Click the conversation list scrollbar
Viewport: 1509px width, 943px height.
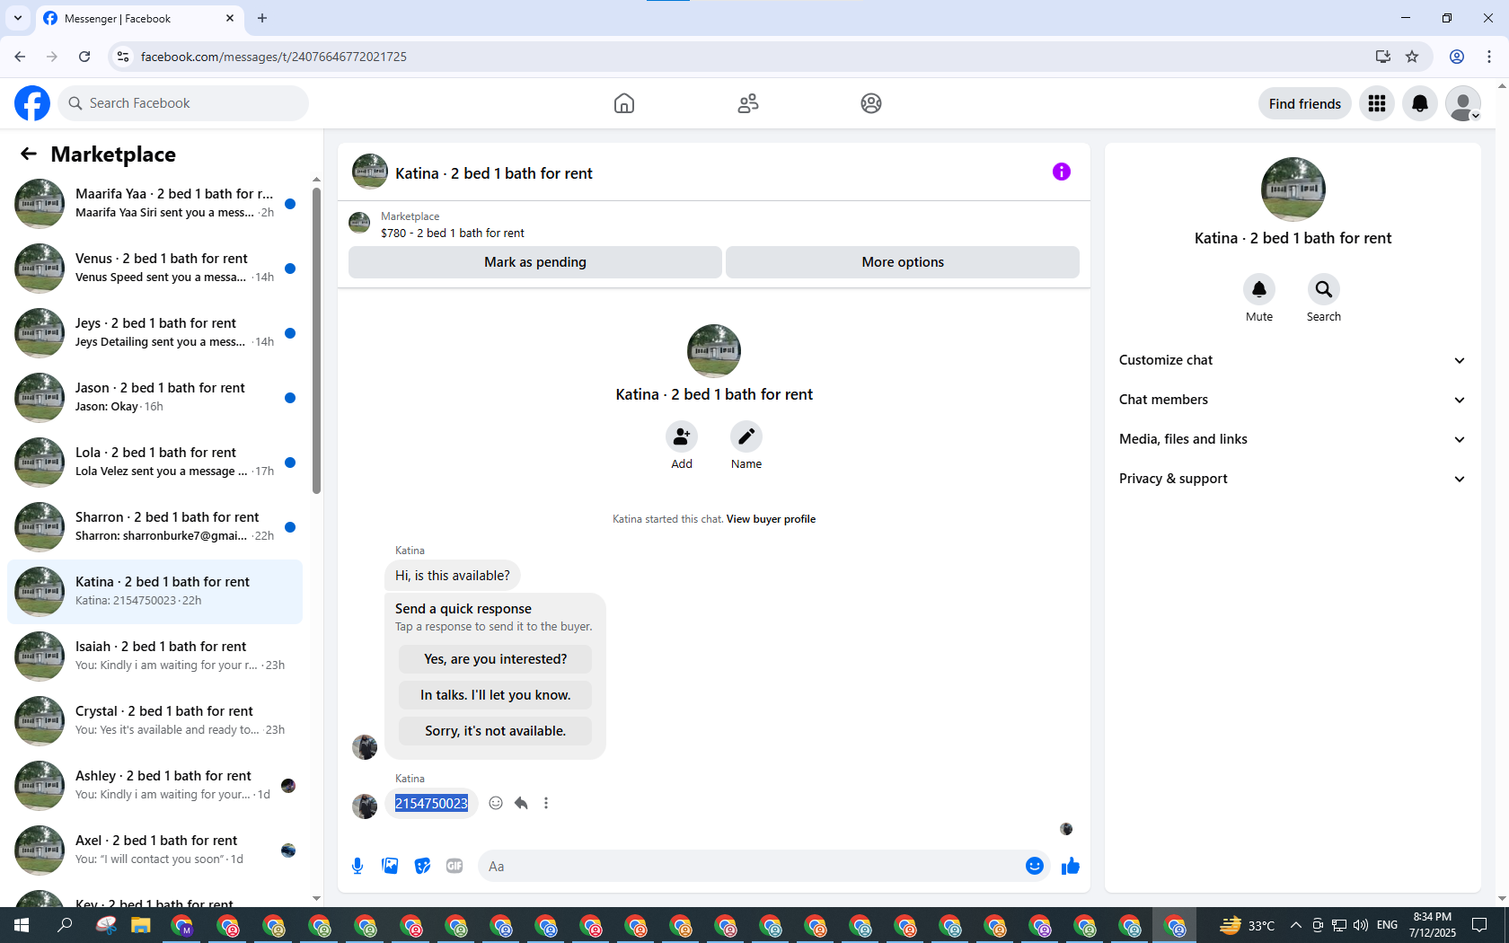316,341
